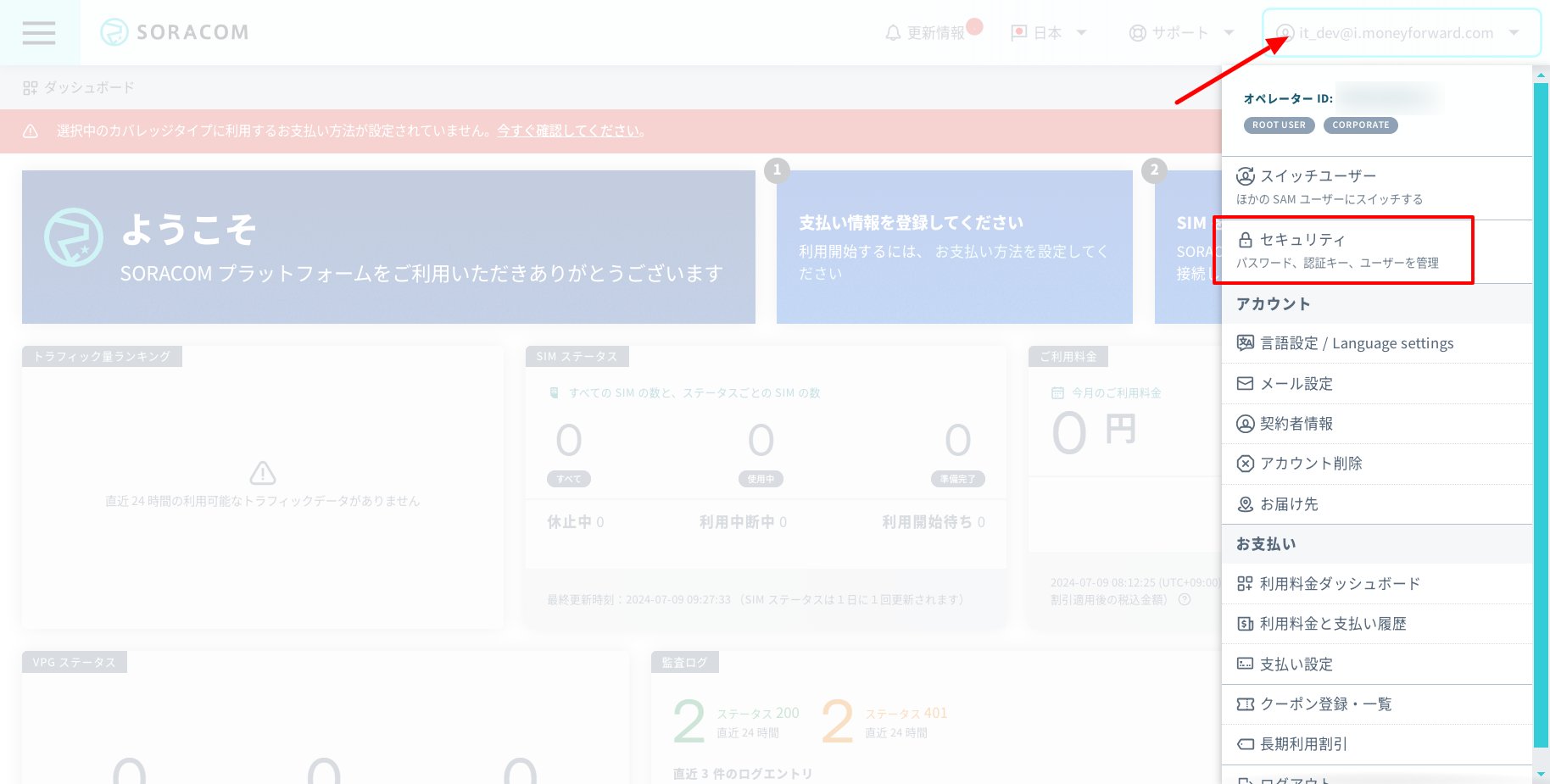Open 利用料金と支払い履歴 menu item
The height and width of the screenshot is (784, 1550).
[x=1377, y=624]
